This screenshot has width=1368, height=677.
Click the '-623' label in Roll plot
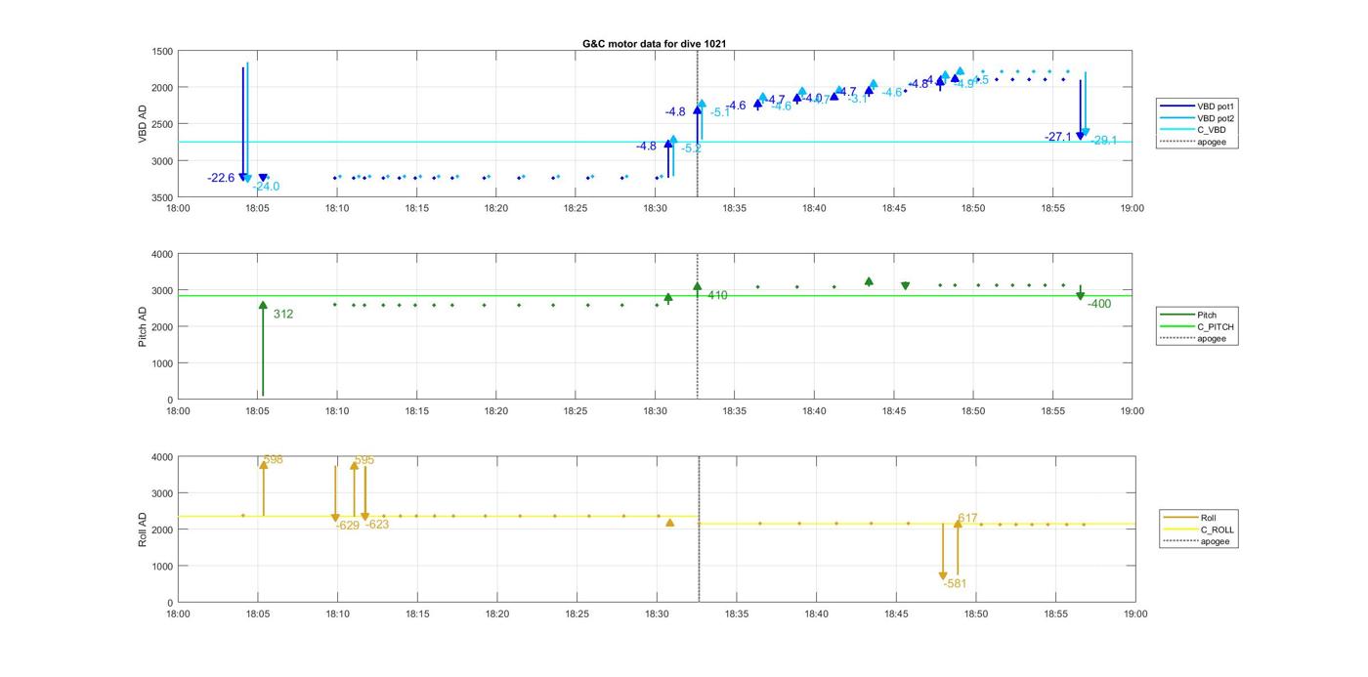376,525
